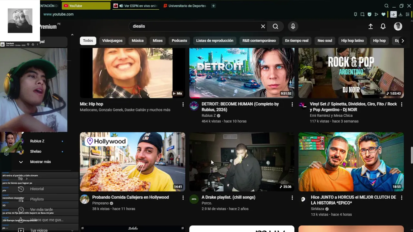This screenshot has width=413, height=232.
Task: Open options for A Drake playlist video
Action: point(292,198)
